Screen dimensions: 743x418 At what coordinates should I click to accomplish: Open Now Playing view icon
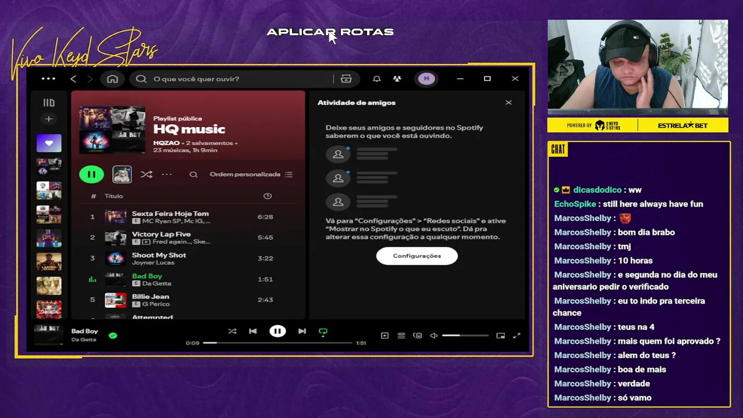[x=384, y=336]
